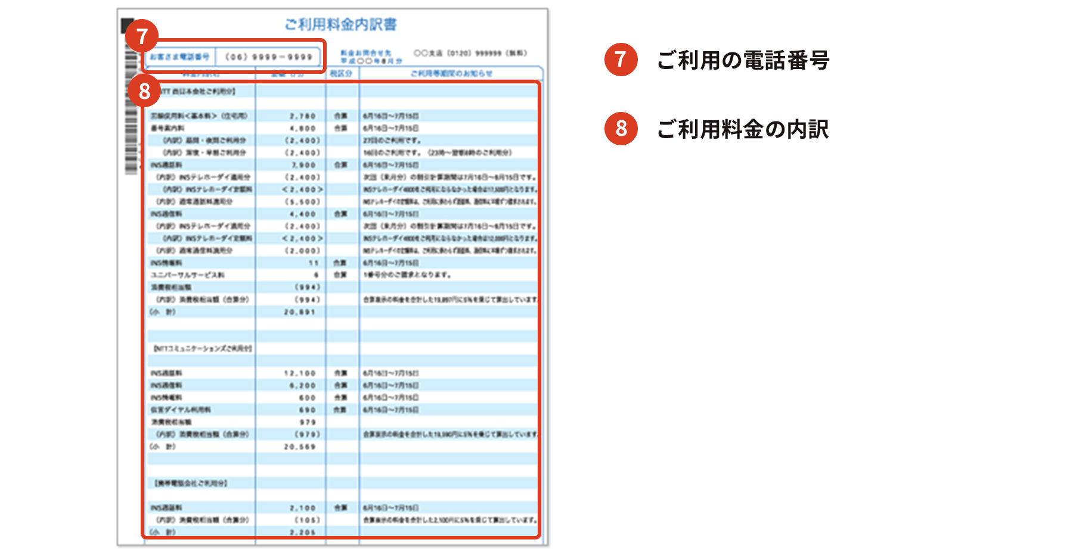Screen dimensions: 1073x549
Task: Select the amount 4,800
Action: coord(303,128)
